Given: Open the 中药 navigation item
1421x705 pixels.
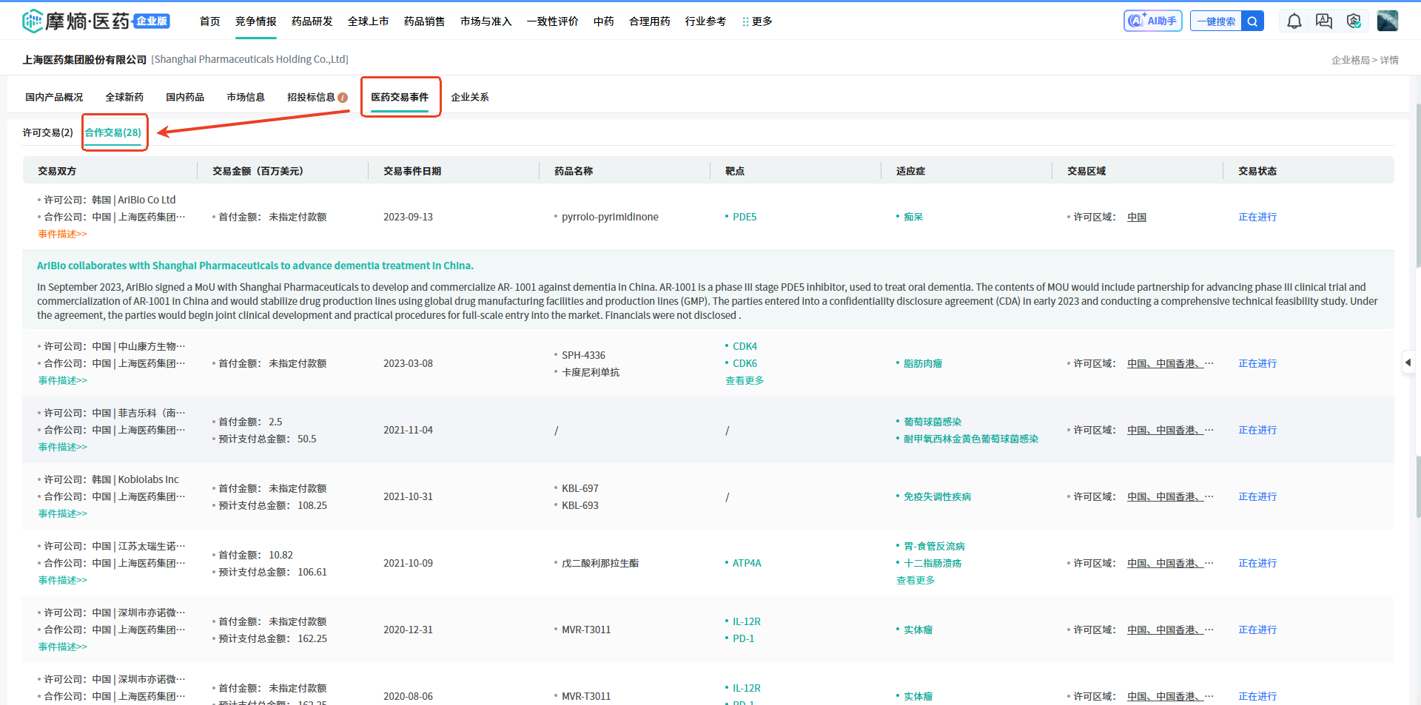Looking at the screenshot, I should tap(603, 21).
